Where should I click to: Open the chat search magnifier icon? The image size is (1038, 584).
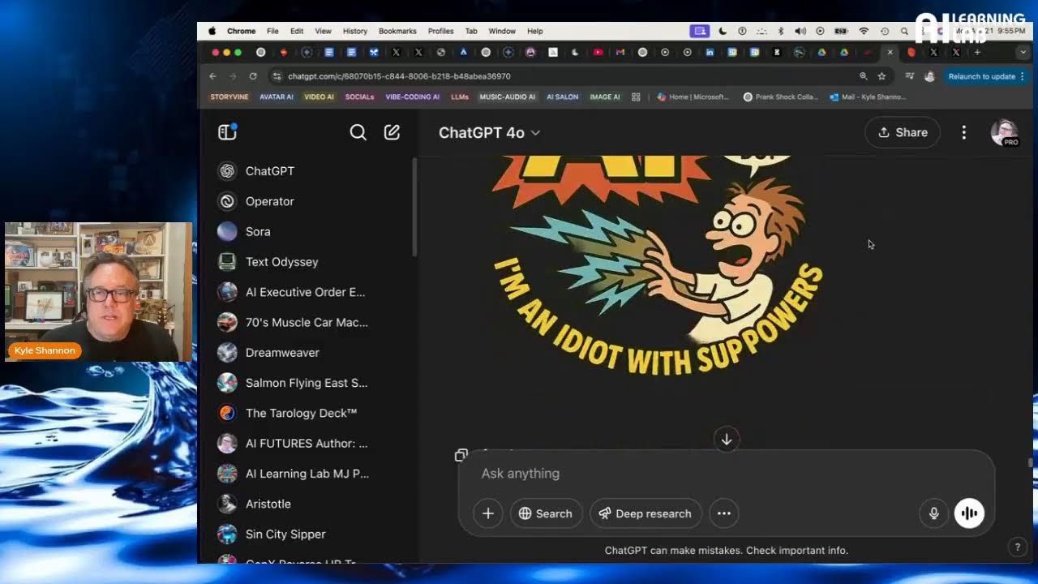point(358,132)
